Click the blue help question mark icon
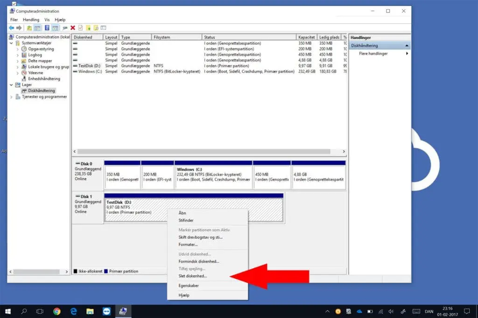The width and height of the screenshot is (478, 318). [47, 28]
